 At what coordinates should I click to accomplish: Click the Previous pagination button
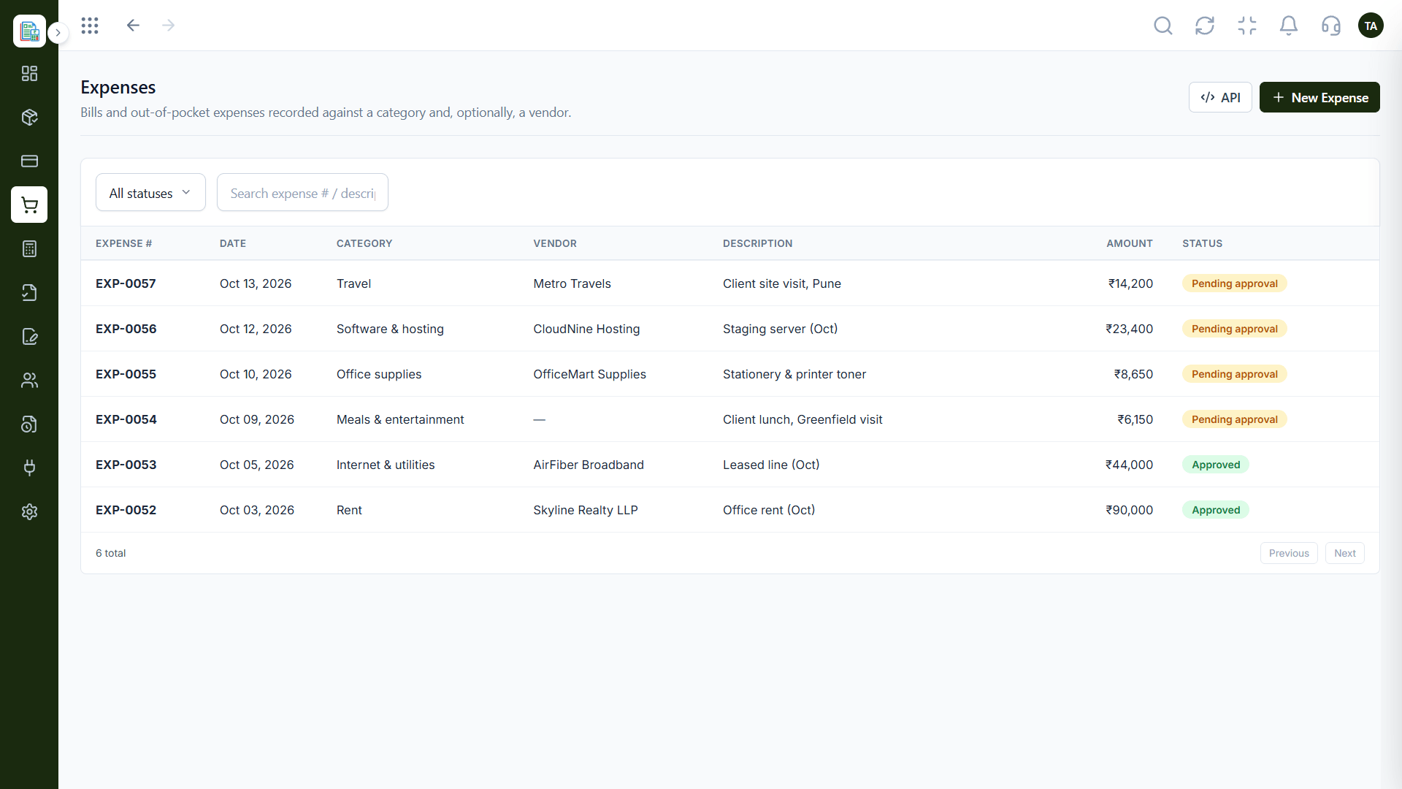pos(1289,553)
